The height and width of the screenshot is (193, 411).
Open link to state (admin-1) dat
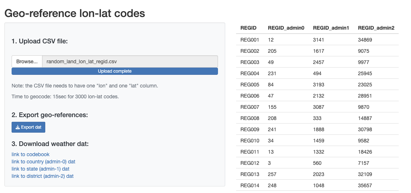pyautogui.click(x=40, y=169)
